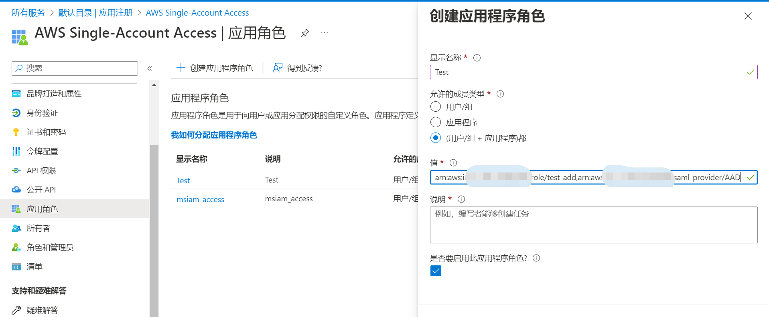The width and height of the screenshot is (769, 317).
Task: Open the 我如何分配应用程序角色 link
Action: pos(214,135)
